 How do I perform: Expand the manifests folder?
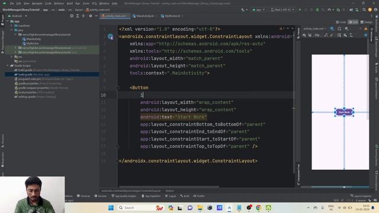pos(12,25)
